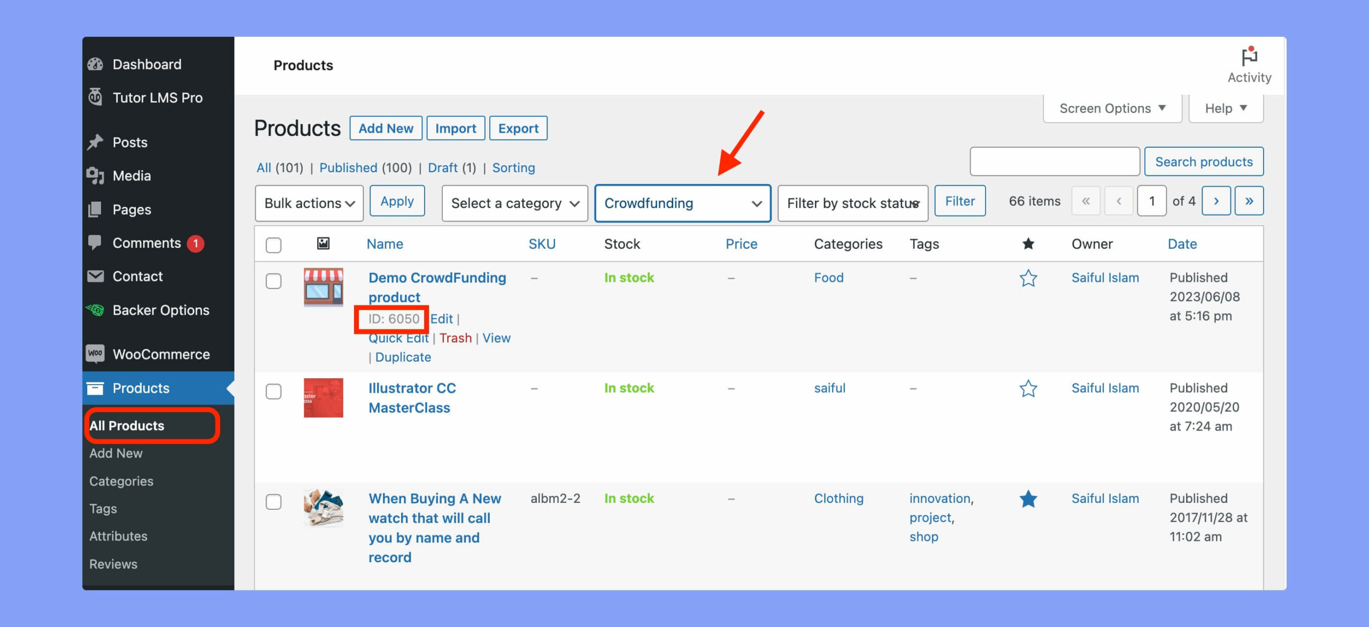Screen dimensions: 1369x627
Task: Click the Tutor LMS Pro icon
Action: [x=95, y=97]
